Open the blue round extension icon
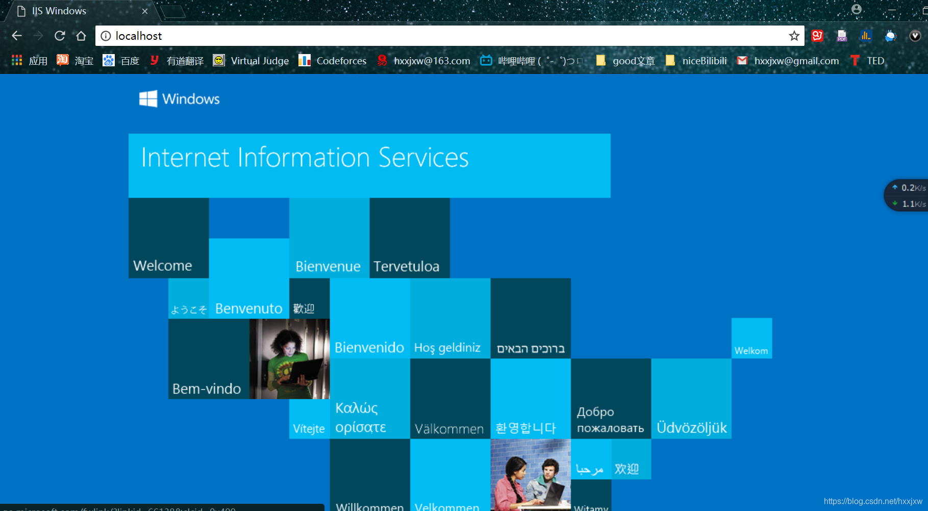This screenshot has width=928, height=511. pos(890,36)
